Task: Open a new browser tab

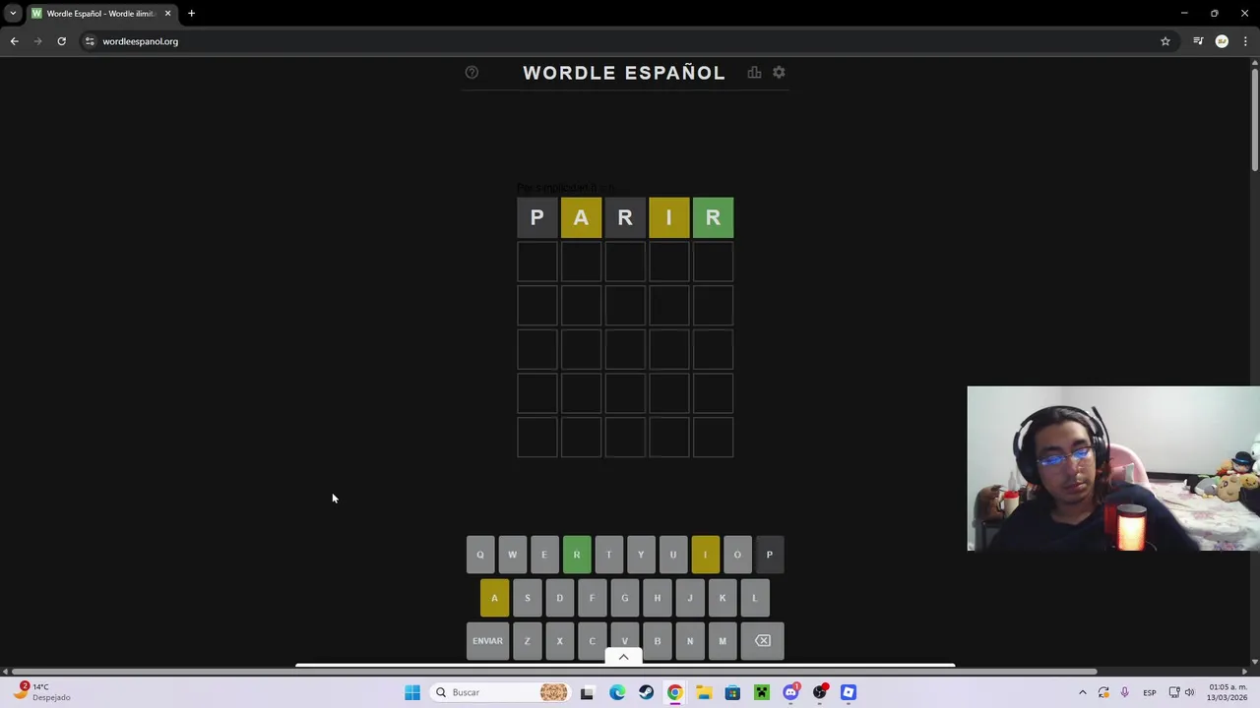Action: point(191,13)
